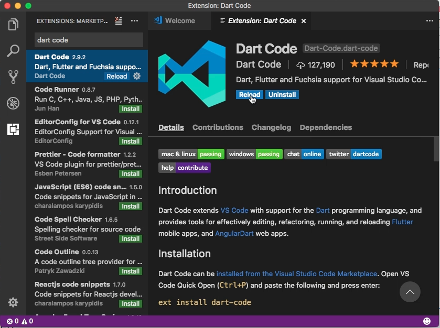Open the Explorer view in the activity bar
The width and height of the screenshot is (440, 328).
coord(13,25)
